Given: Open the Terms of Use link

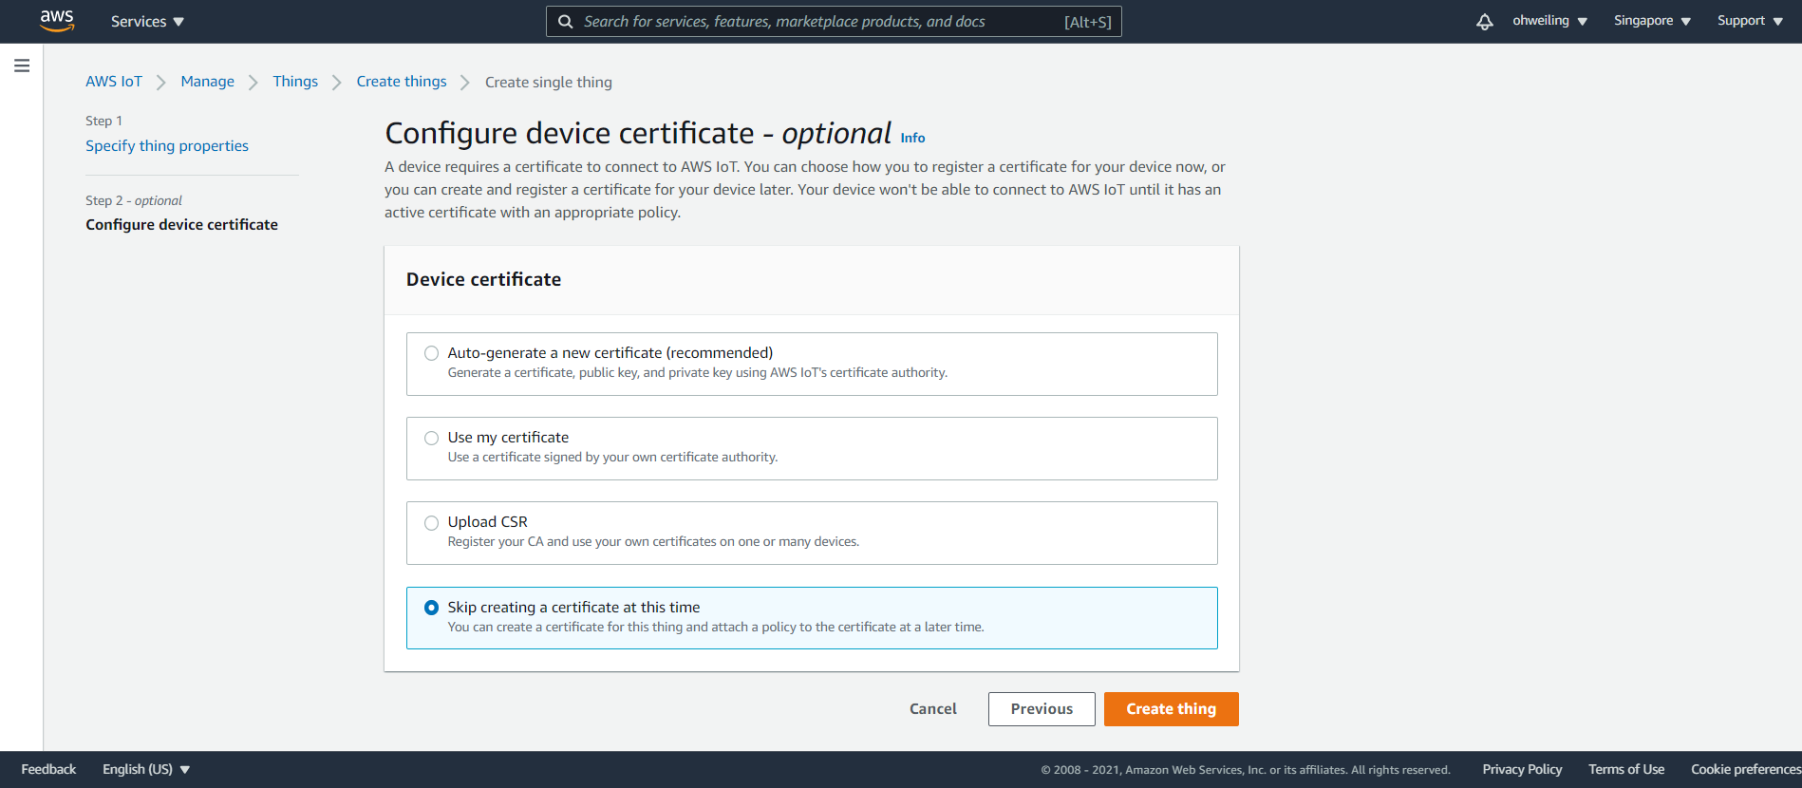Looking at the screenshot, I should 1626,769.
